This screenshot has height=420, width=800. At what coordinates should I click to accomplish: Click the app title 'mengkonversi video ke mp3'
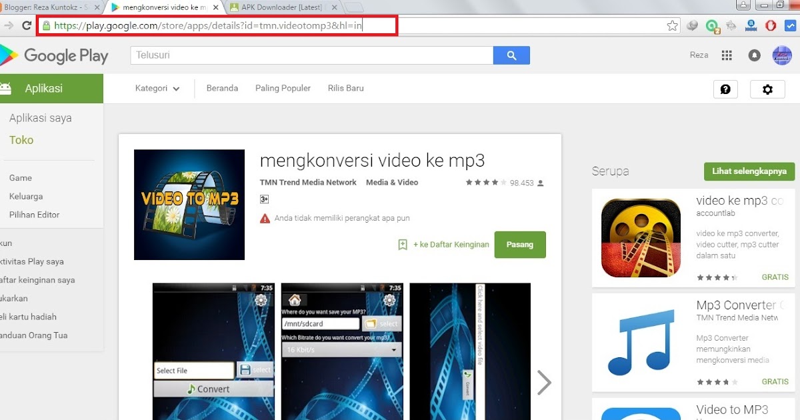[x=372, y=161]
